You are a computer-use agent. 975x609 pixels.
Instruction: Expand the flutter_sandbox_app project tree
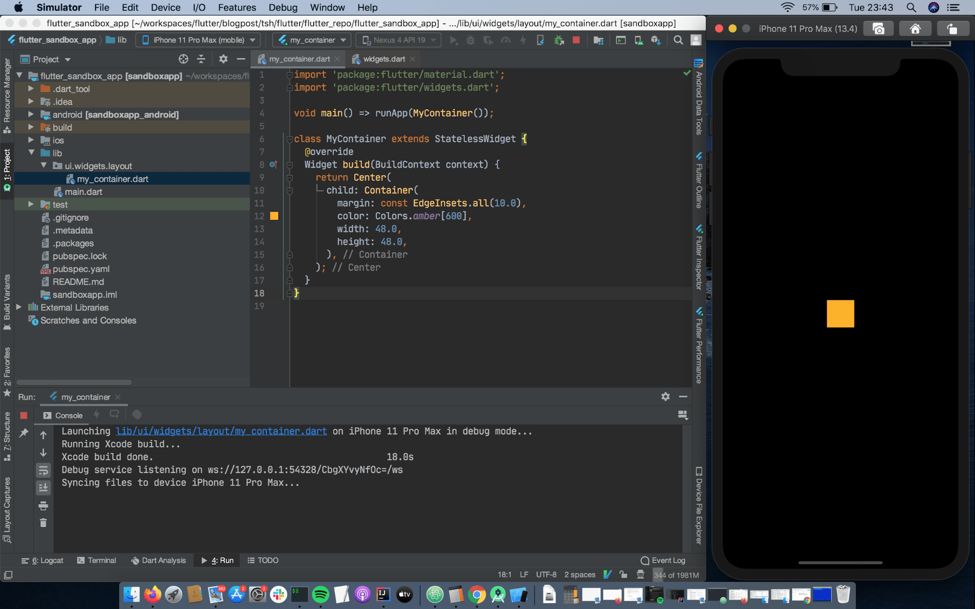click(18, 75)
